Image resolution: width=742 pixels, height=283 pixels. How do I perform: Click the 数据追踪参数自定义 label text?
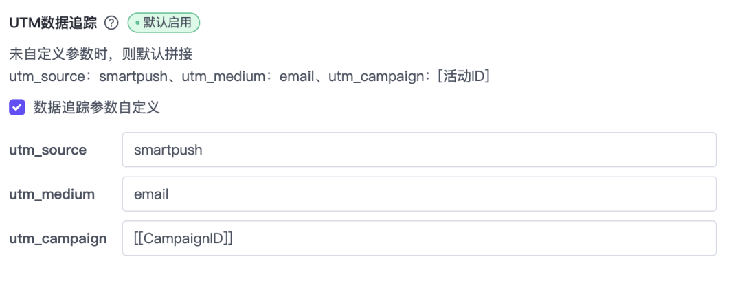point(96,107)
